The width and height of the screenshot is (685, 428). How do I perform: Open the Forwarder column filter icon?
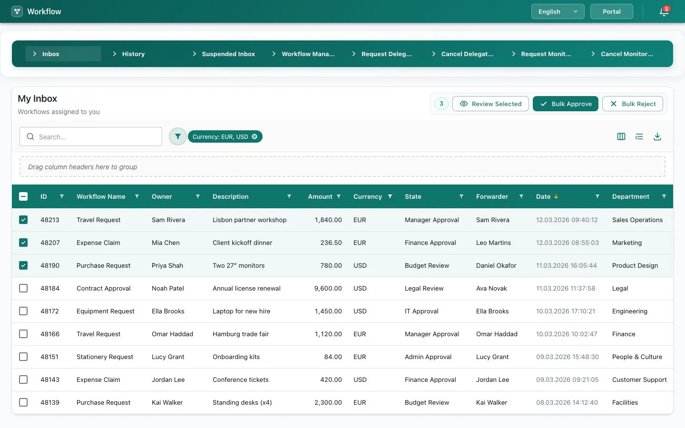pos(521,196)
